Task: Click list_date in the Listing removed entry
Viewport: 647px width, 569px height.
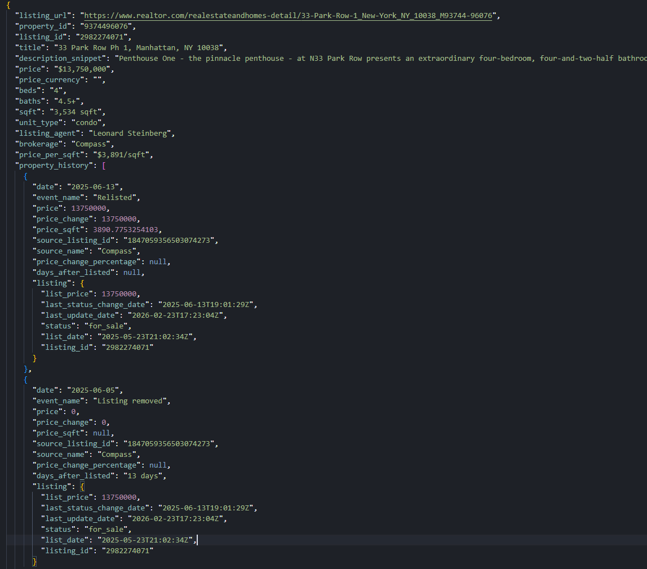Action: click(x=118, y=540)
